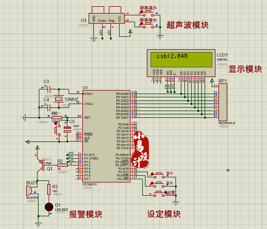The width and height of the screenshot is (267, 229).
Task: Toggle the reset button's red latch dot
Action: point(56,124)
